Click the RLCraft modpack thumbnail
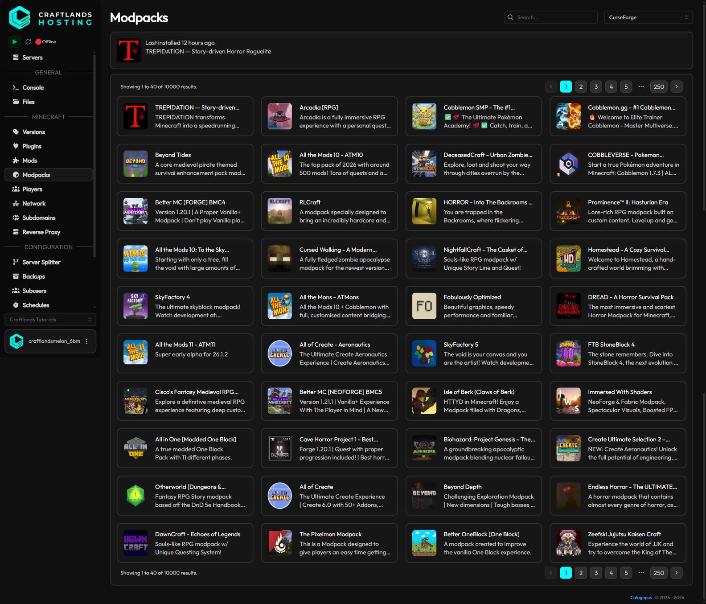The width and height of the screenshot is (706, 604). [279, 211]
